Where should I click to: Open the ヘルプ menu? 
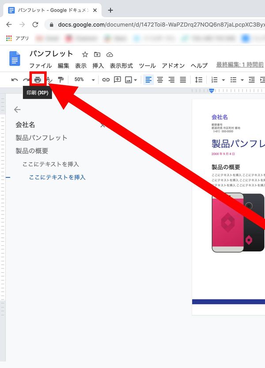[199, 65]
